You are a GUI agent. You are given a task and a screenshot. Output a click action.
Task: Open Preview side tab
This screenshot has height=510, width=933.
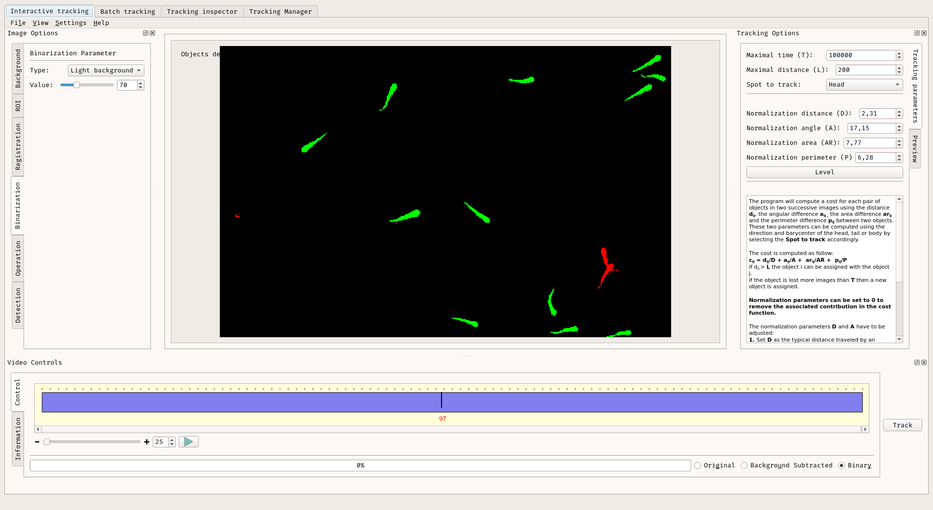[x=915, y=149]
